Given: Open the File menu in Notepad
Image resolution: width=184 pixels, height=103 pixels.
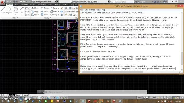Looking at the screenshot, I should click(82, 10).
